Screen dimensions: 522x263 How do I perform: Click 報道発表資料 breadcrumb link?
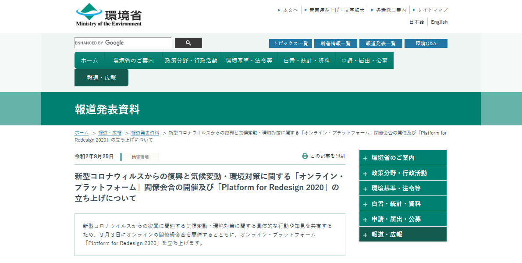(x=145, y=133)
